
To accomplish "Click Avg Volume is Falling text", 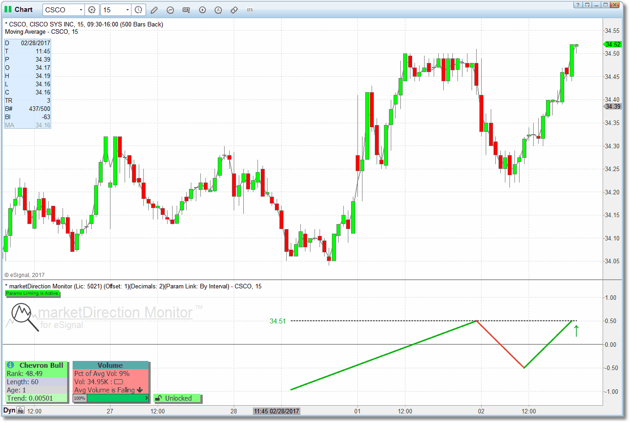I will tap(105, 390).
